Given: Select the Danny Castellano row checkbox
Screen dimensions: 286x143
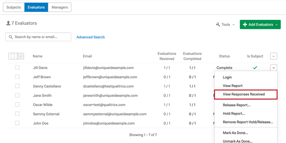Looking at the screenshot, I should [x=17, y=86].
